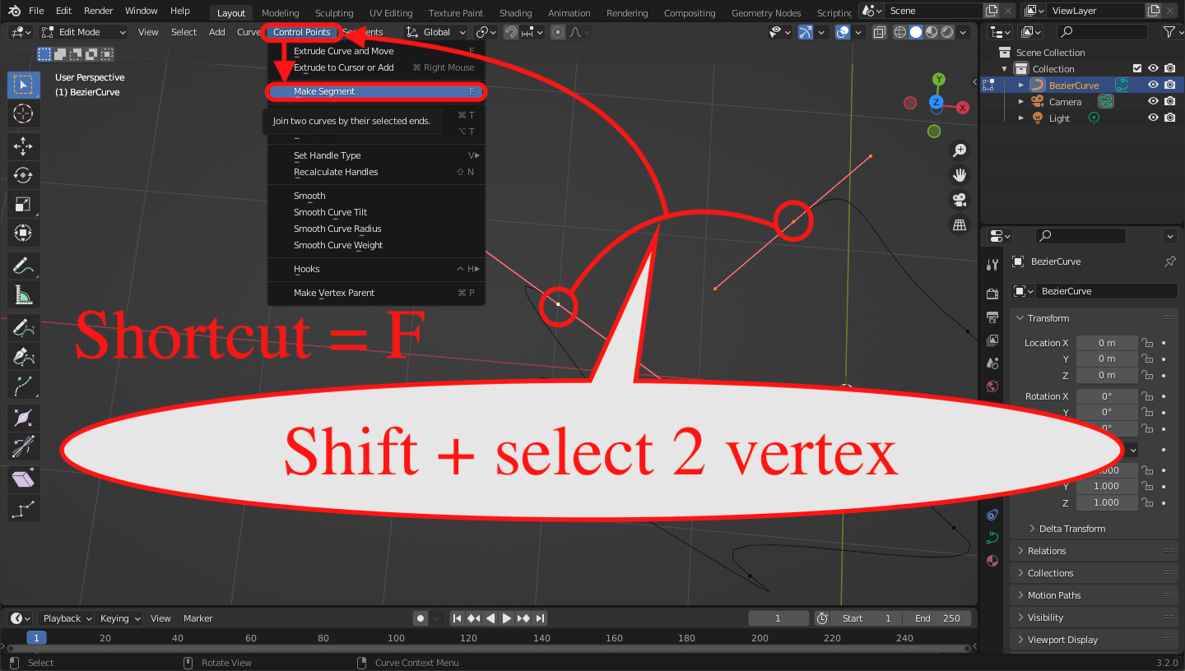Toggle proportional editing in header
This screenshot has width=1185, height=671.
(558, 32)
